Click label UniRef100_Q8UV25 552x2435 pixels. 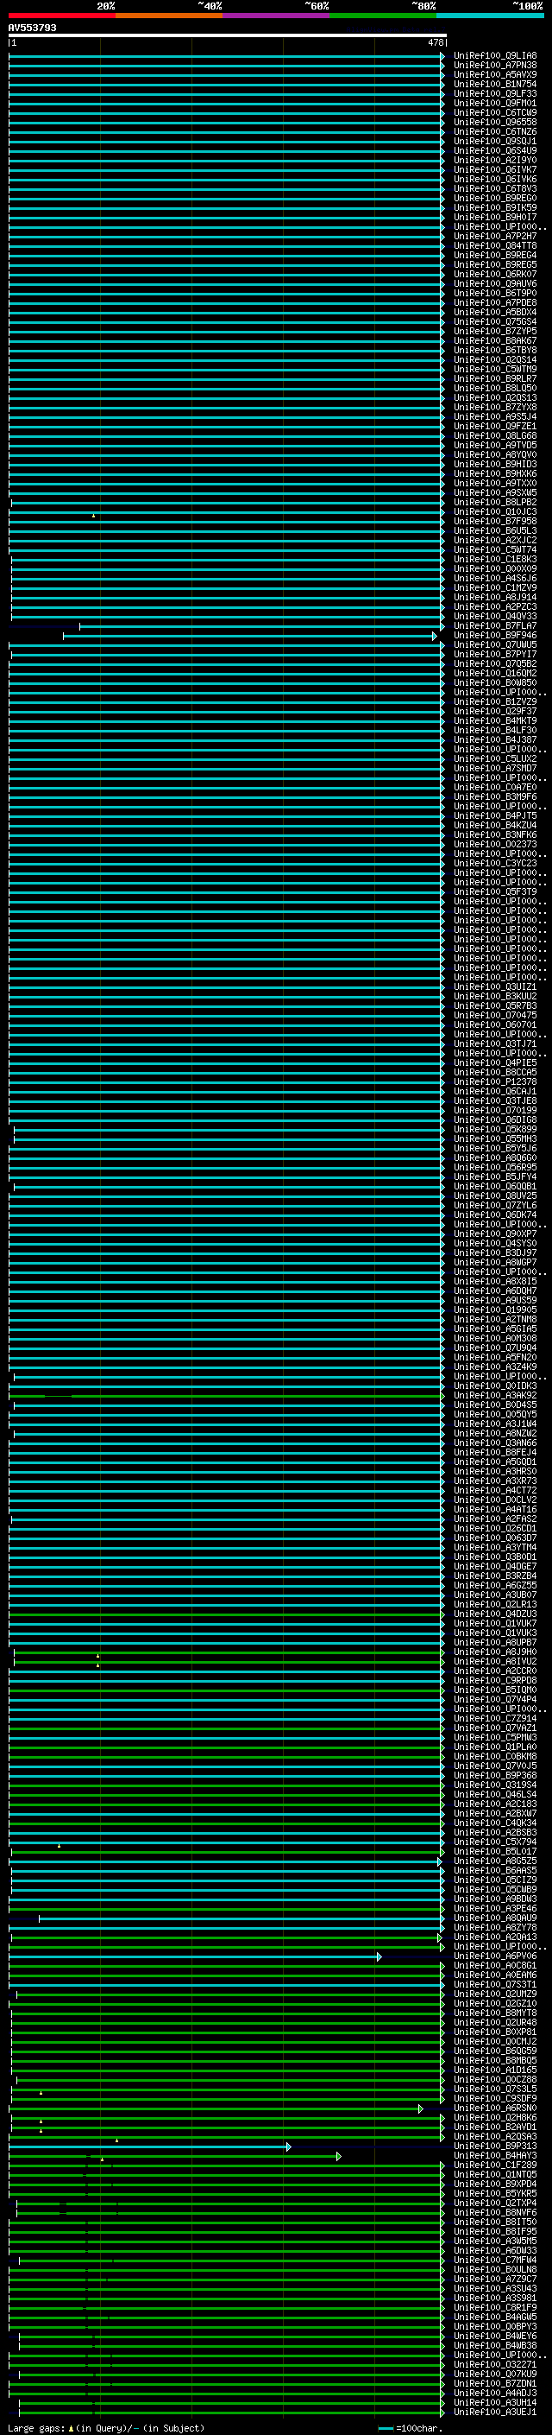[495, 1195]
